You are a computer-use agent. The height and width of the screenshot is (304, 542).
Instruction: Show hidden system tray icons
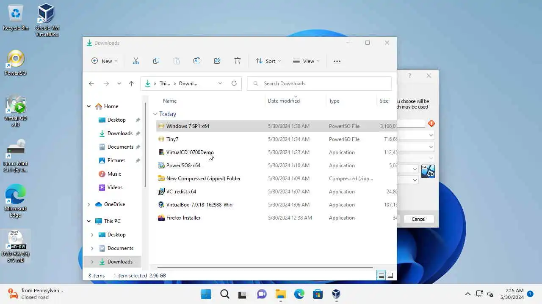(x=468, y=294)
